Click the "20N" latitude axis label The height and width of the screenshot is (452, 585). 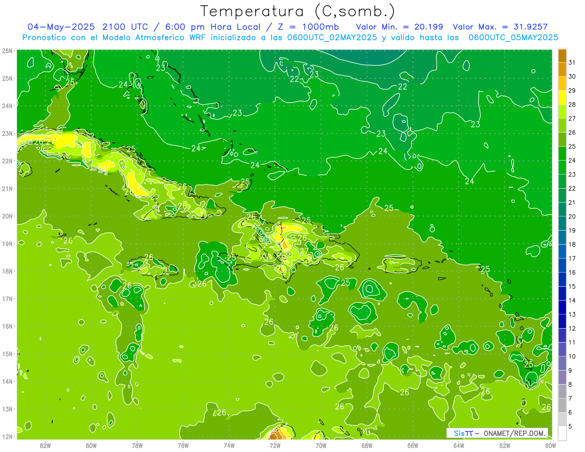point(8,216)
